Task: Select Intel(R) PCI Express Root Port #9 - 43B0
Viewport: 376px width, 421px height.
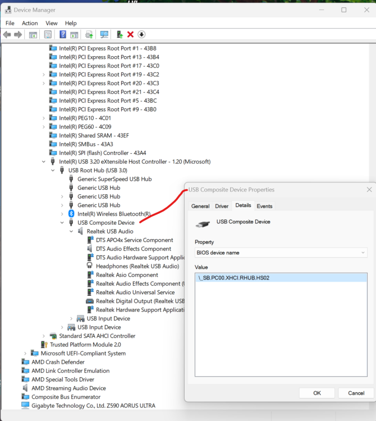Action: [108, 109]
